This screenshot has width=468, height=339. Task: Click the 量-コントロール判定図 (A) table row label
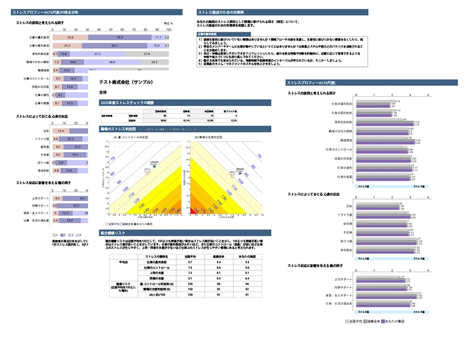157,284
